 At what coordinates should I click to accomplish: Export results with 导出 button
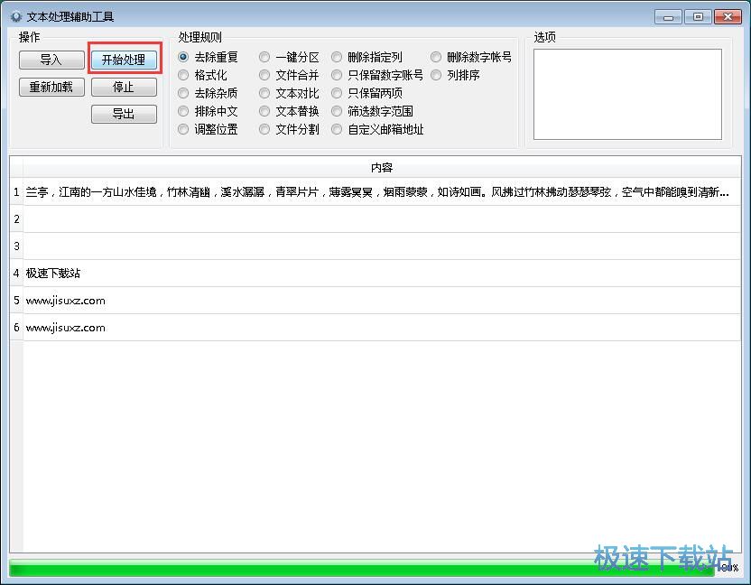coord(124,114)
